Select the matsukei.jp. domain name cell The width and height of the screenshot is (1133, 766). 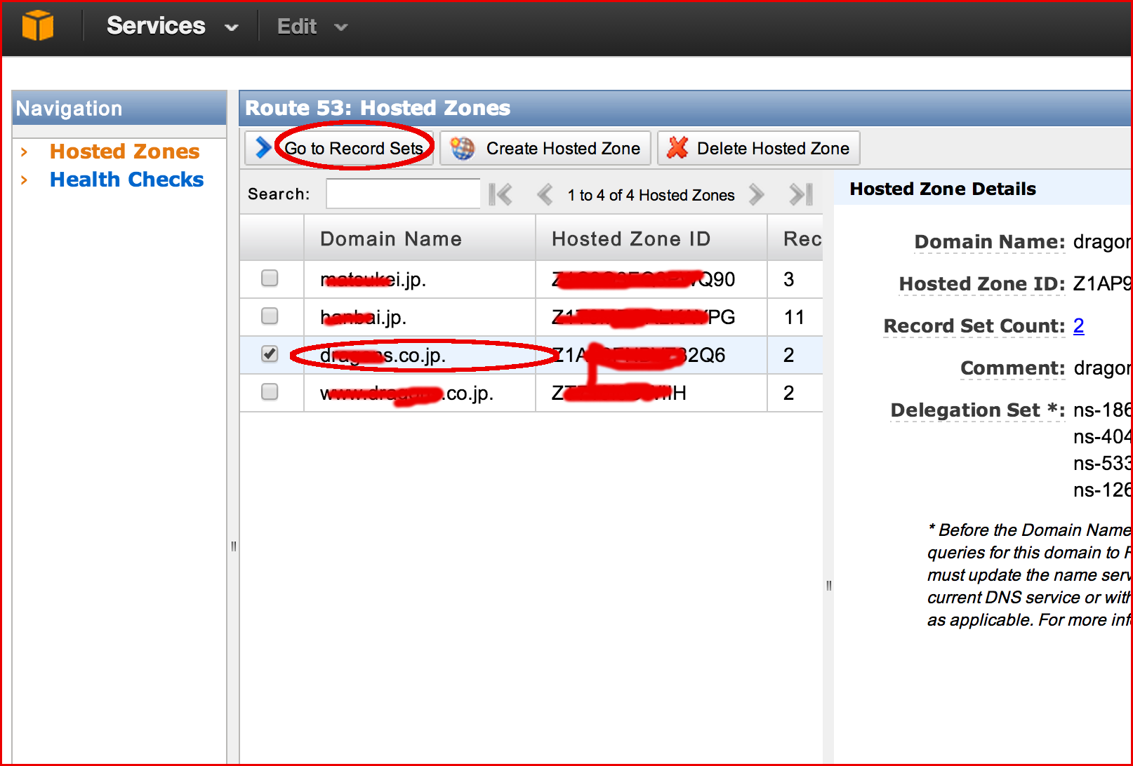(x=420, y=279)
